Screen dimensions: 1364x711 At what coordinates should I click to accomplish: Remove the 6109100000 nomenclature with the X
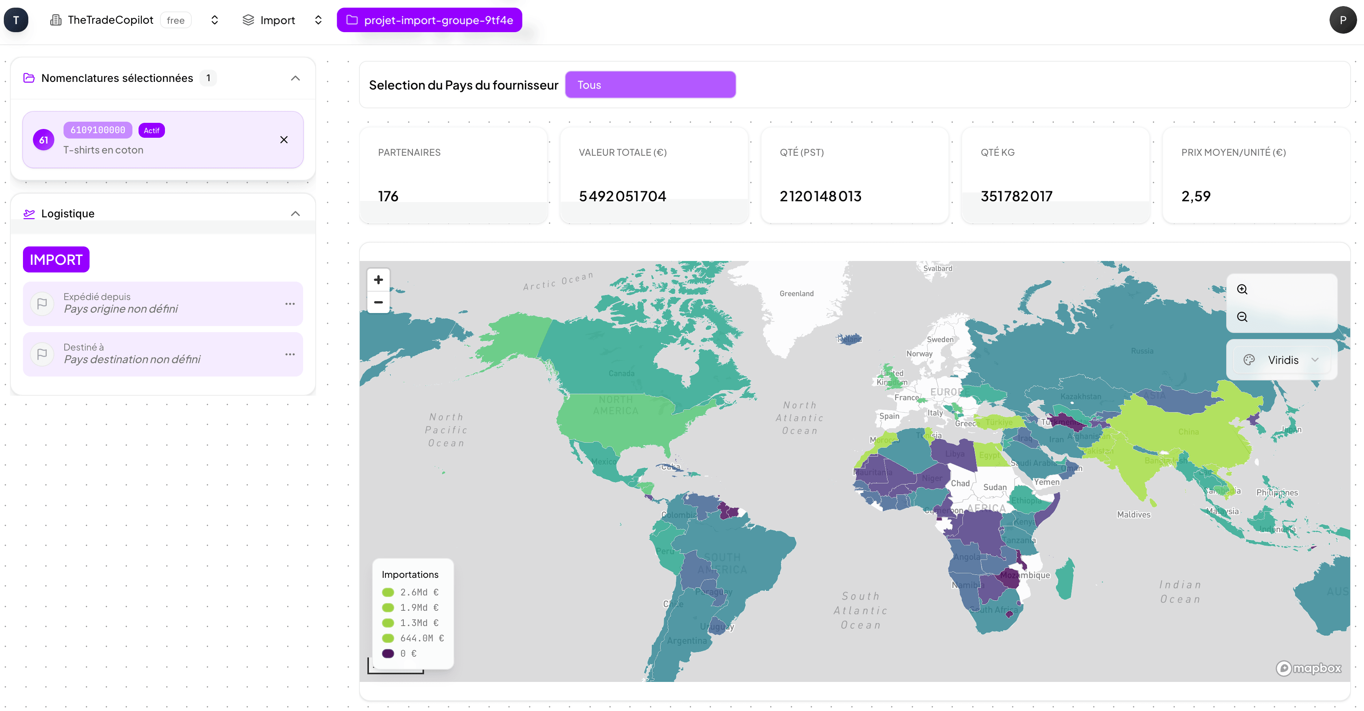[284, 140]
